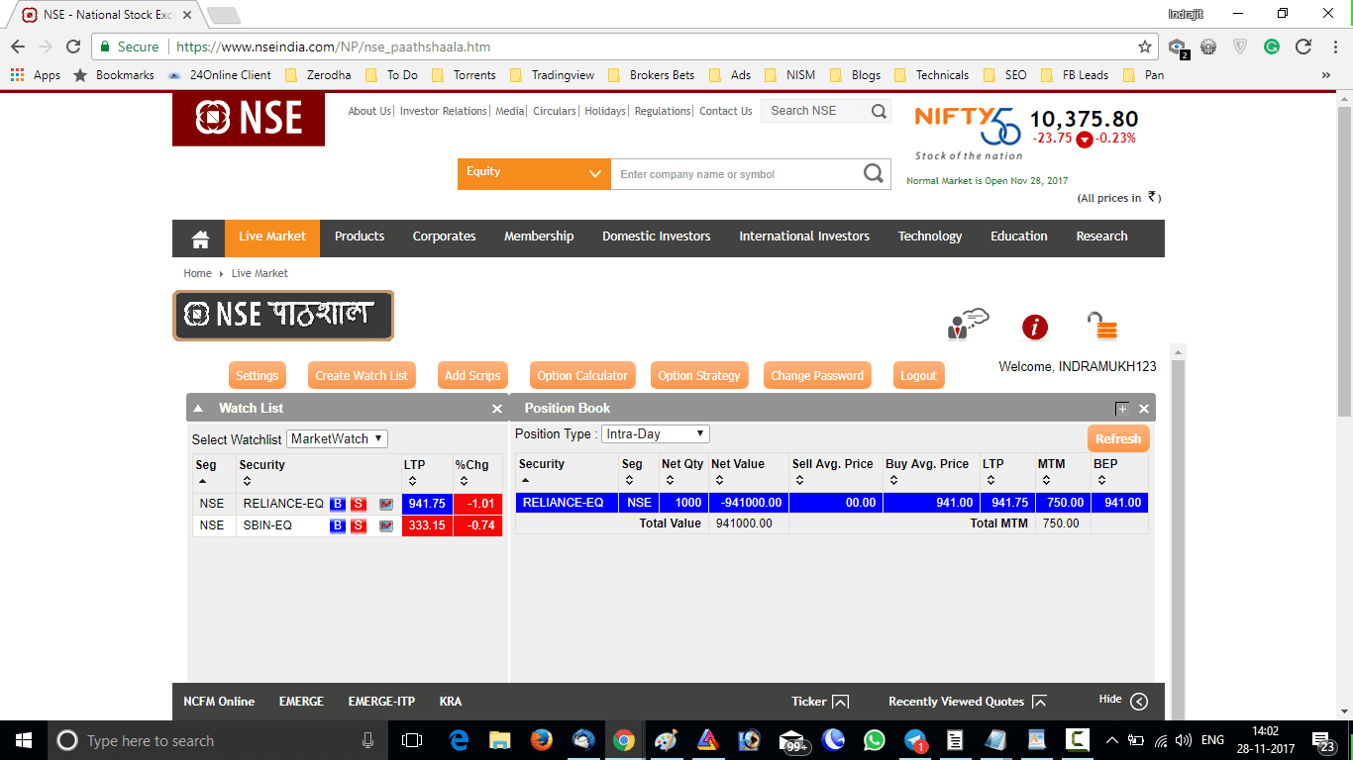The width and height of the screenshot is (1353, 760).
Task: Open the Position Type dropdown
Action: click(656, 433)
